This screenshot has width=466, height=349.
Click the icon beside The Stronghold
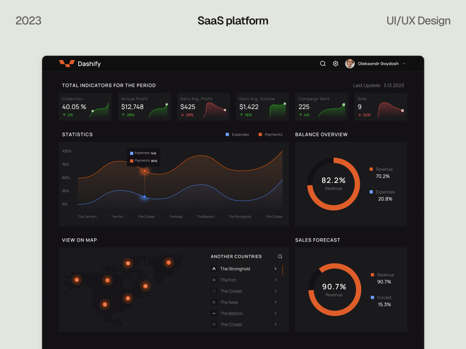214,268
